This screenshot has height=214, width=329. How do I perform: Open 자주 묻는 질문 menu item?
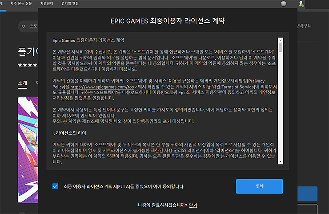coord(21,4)
